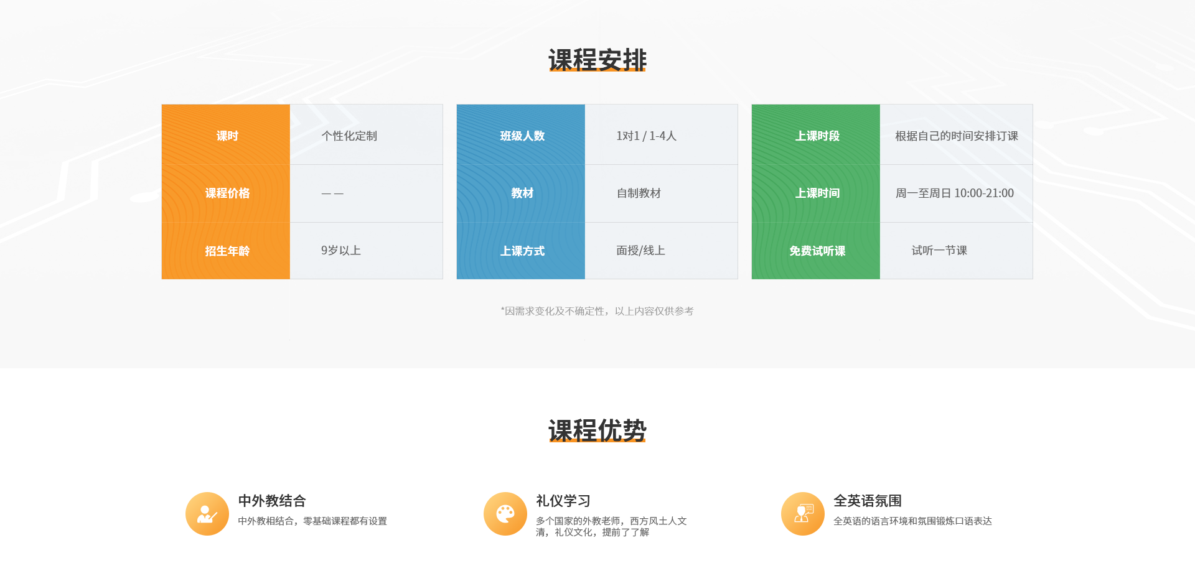Image resolution: width=1195 pixels, height=586 pixels.
Task: Click the blue 上课方式 label cell
Action: pos(521,251)
